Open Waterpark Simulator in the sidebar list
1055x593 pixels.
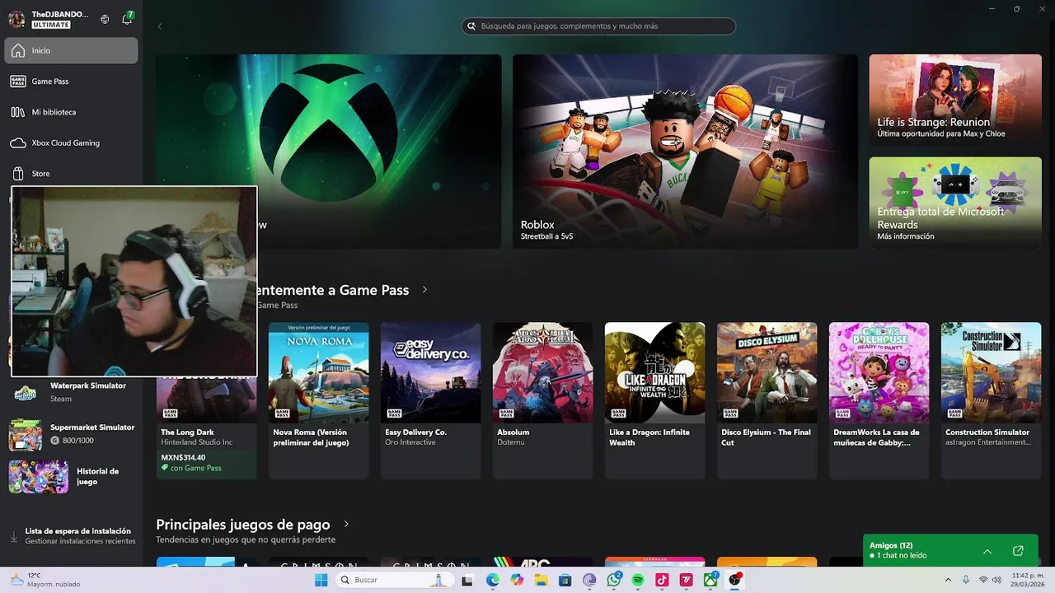71,392
